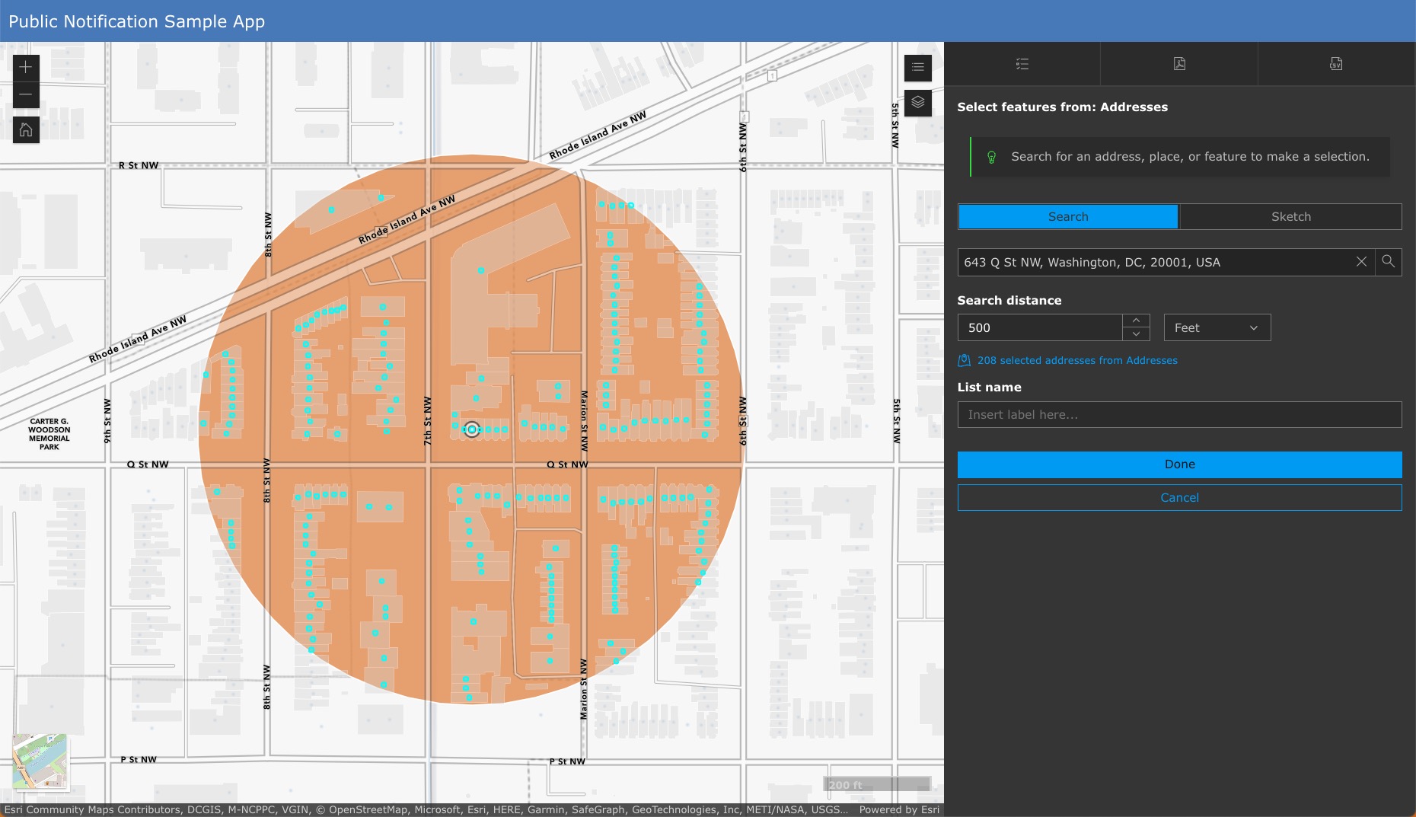Clear the address search text
1416x817 pixels.
pos(1361,262)
